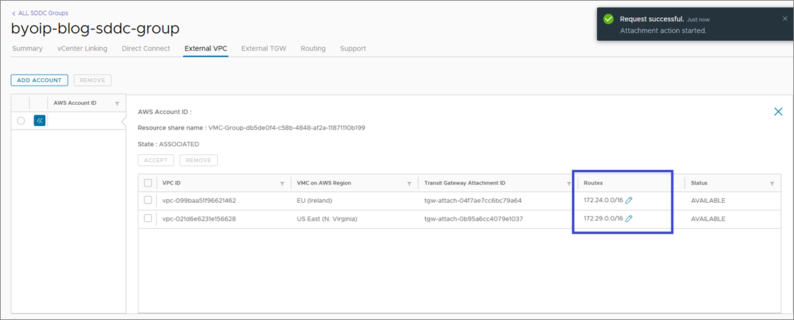The width and height of the screenshot is (794, 320).
Task: Filter the AWS Account ID column
Action: (117, 103)
